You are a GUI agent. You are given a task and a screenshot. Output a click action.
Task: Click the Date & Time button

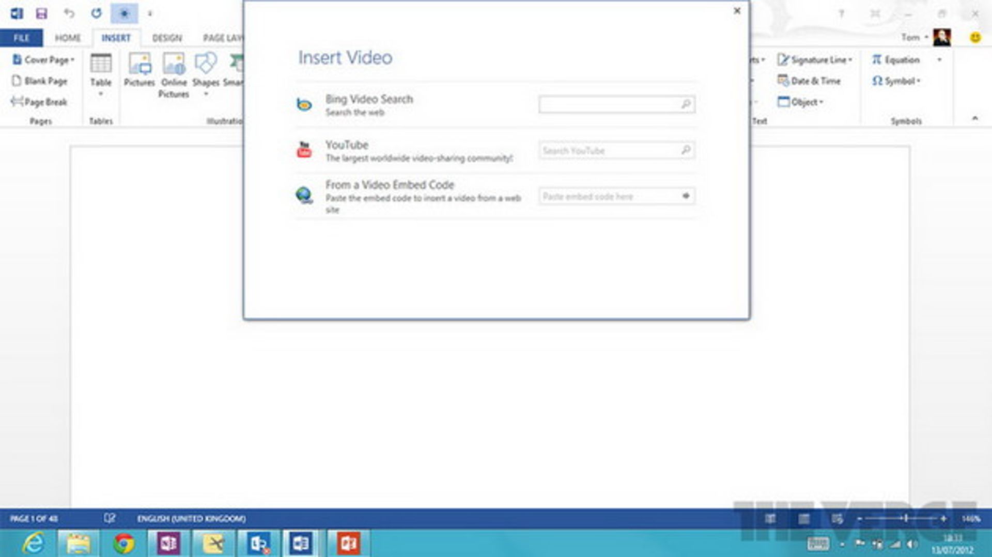(809, 81)
